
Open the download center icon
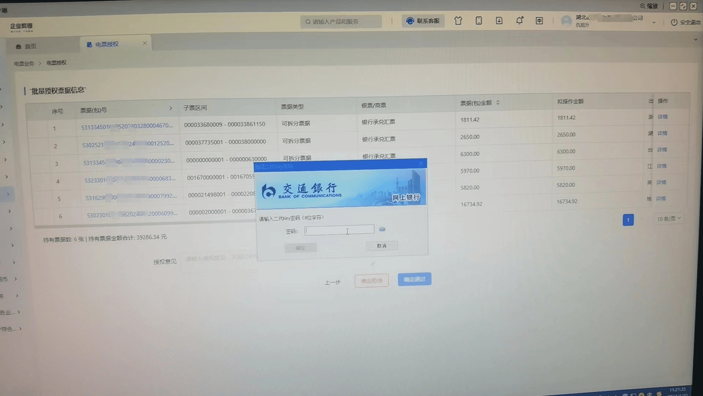pos(499,21)
